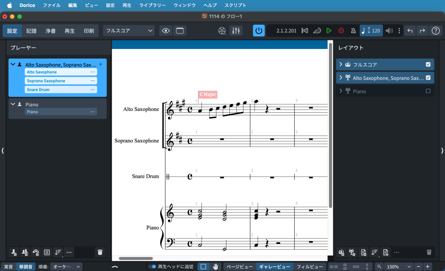Click the undo arrow icon

coord(410,31)
